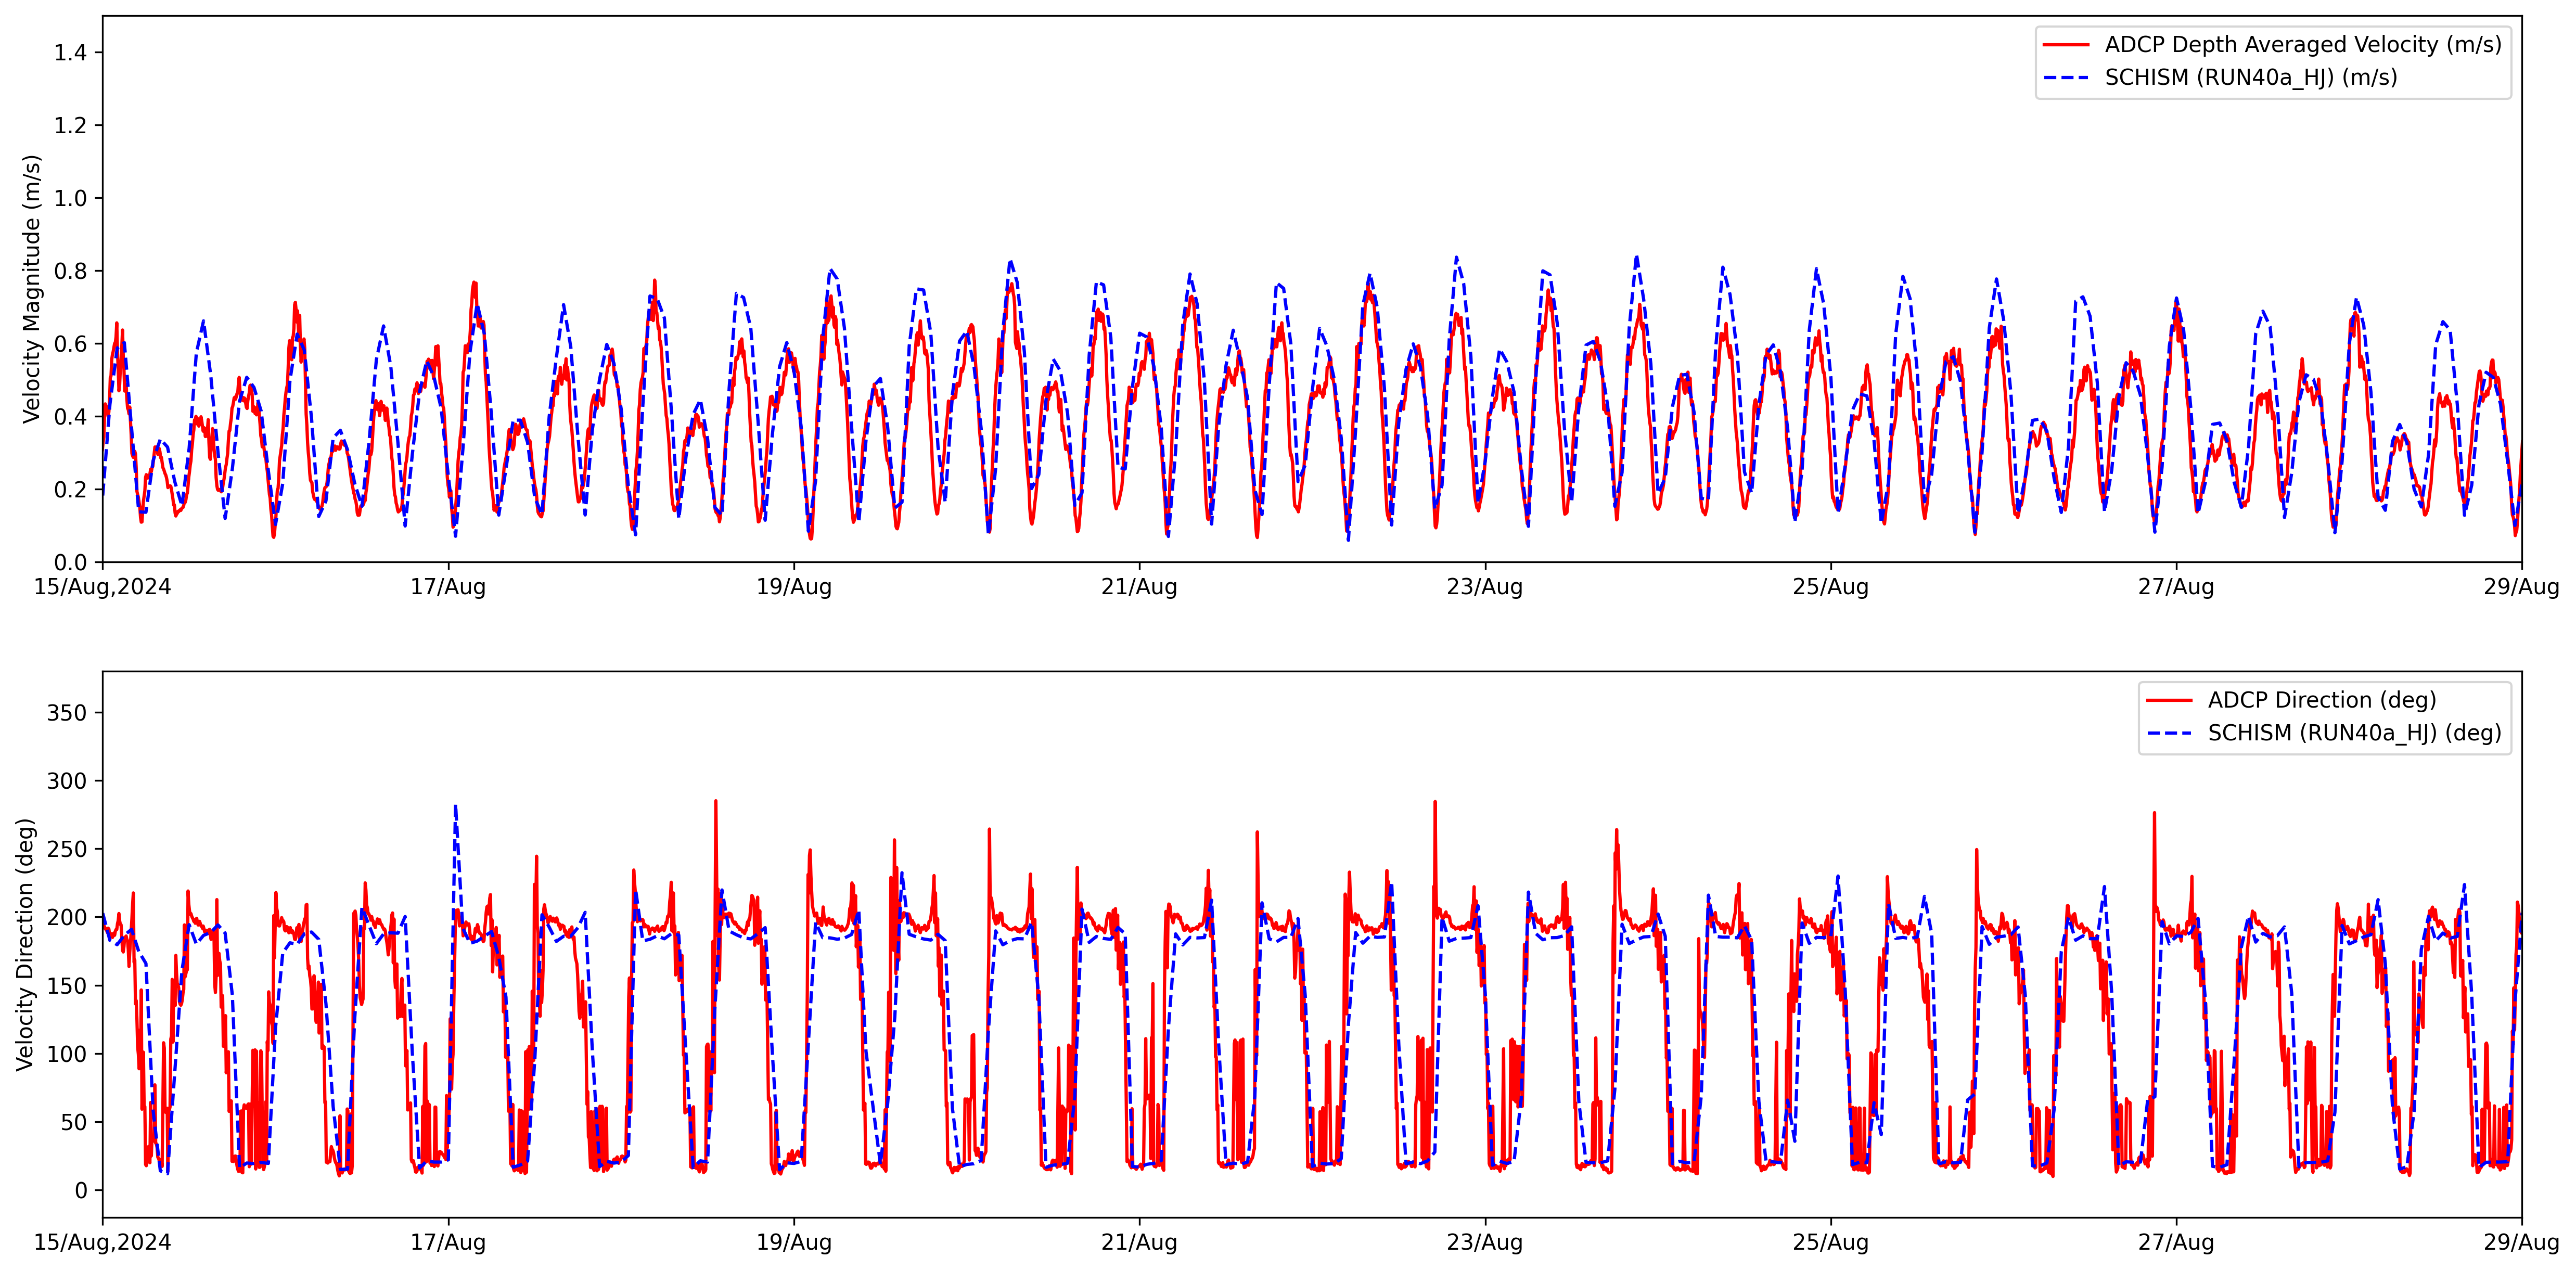2576x1270 pixels.
Task: Click the blue dashed sample in the top legend
Action: coord(2066,78)
